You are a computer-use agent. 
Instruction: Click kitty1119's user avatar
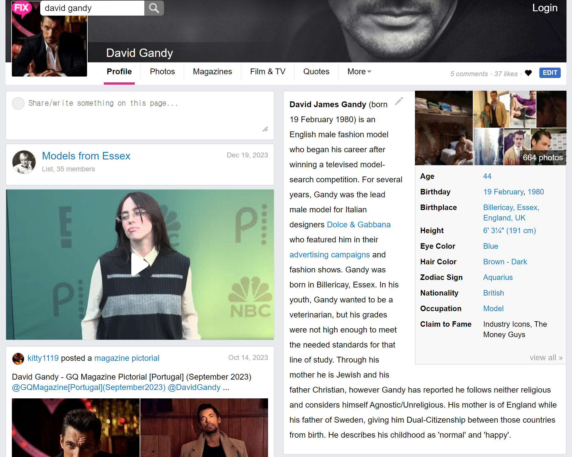click(x=18, y=358)
